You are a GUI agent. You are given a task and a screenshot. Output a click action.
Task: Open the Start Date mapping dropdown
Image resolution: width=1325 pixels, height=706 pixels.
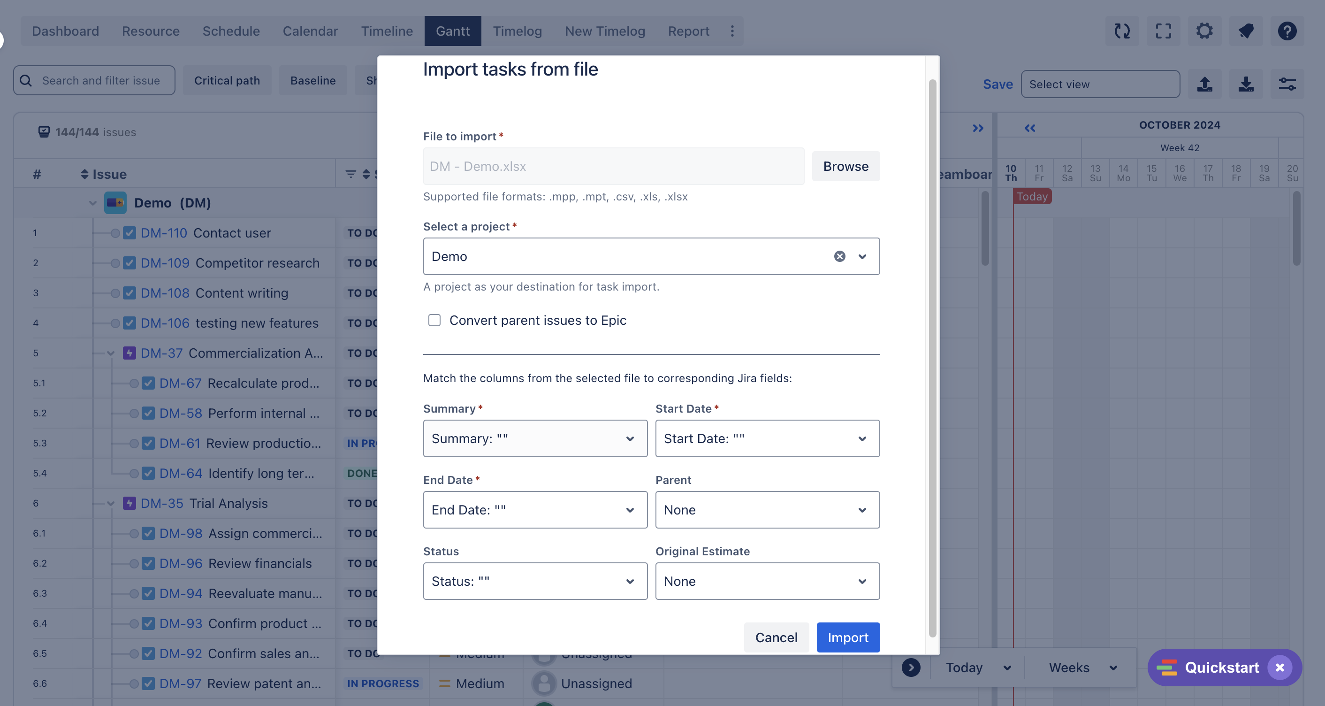point(767,438)
